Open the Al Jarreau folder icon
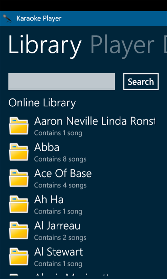This screenshot has height=279, width=167. 19,230
